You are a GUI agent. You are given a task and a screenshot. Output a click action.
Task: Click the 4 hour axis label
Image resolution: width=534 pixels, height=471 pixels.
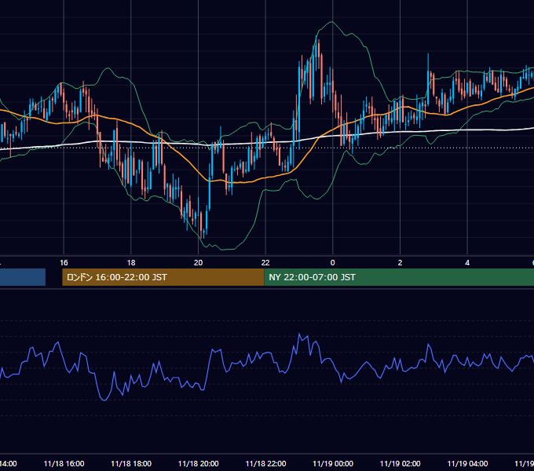click(467, 262)
